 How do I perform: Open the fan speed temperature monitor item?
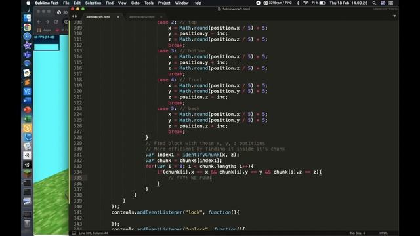[278, 3]
